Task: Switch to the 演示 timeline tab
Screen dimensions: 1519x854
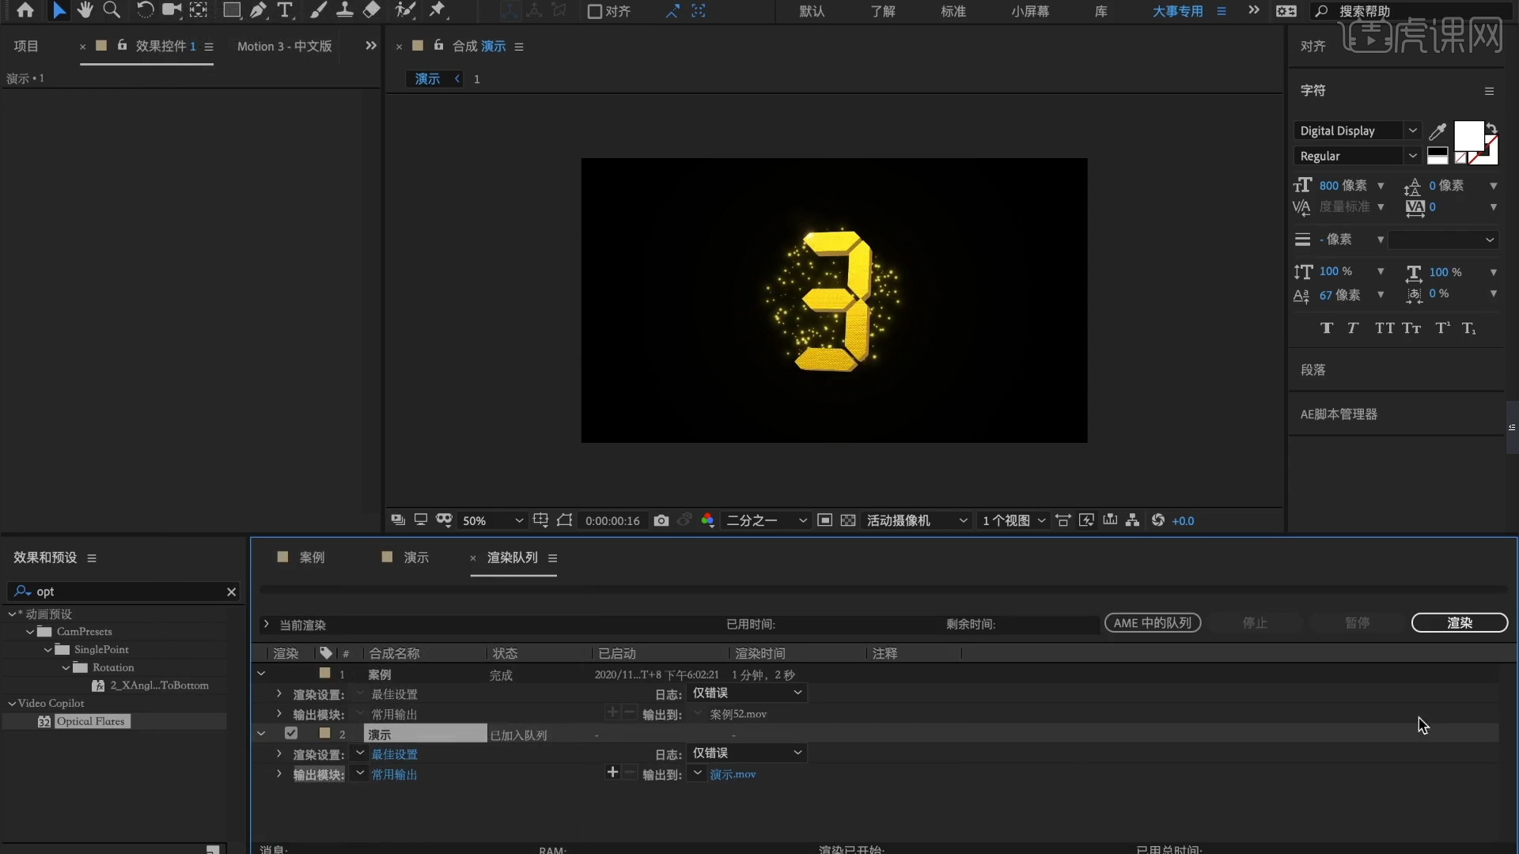Action: click(416, 557)
